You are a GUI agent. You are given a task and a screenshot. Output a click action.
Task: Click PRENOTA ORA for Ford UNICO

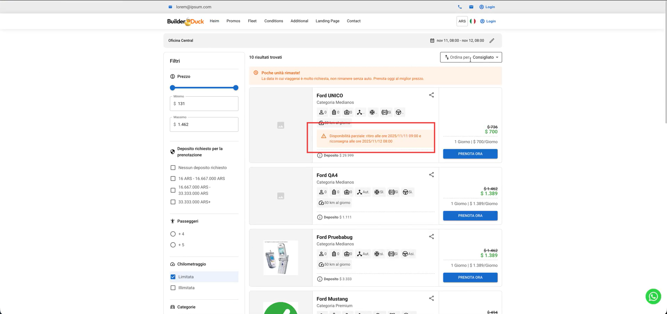tap(470, 154)
